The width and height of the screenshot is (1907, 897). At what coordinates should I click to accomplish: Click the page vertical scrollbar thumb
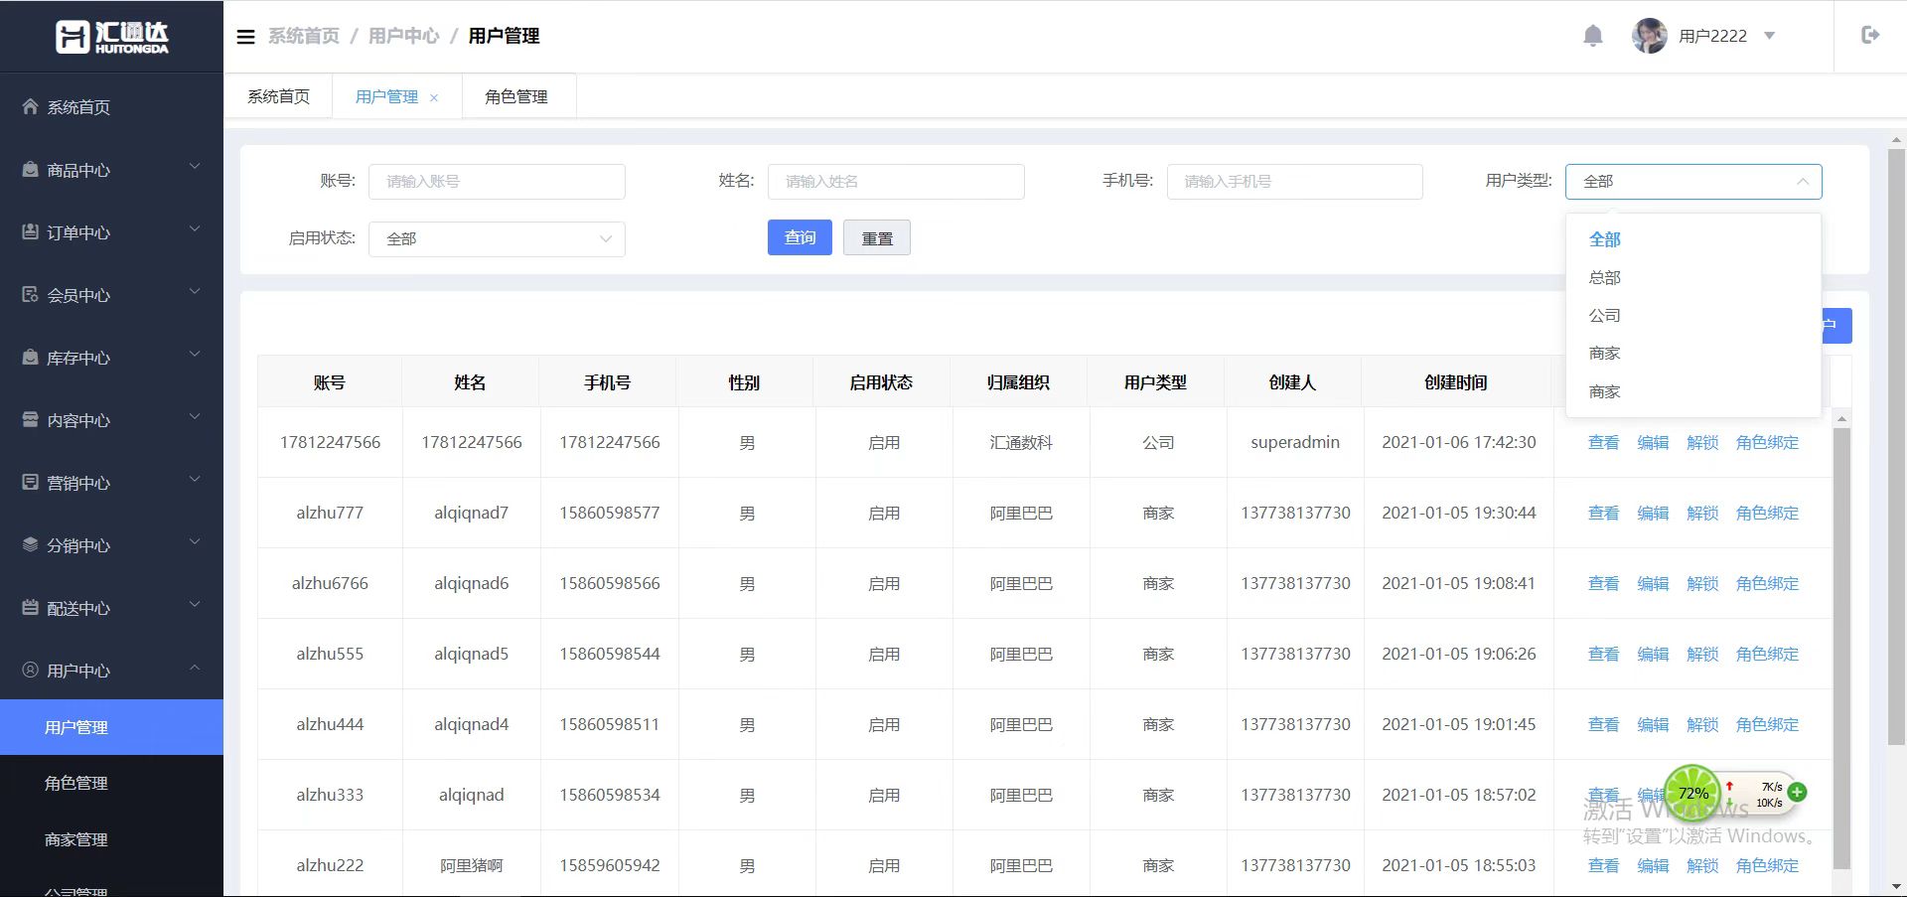point(1896,447)
